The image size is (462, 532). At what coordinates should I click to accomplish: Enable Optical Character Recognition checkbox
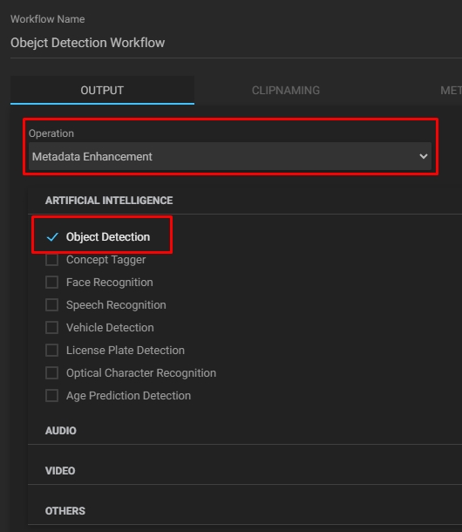[x=52, y=373]
